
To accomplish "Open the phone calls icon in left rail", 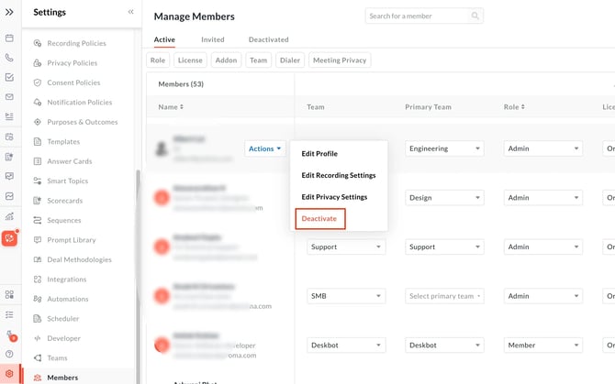I will click(9, 58).
